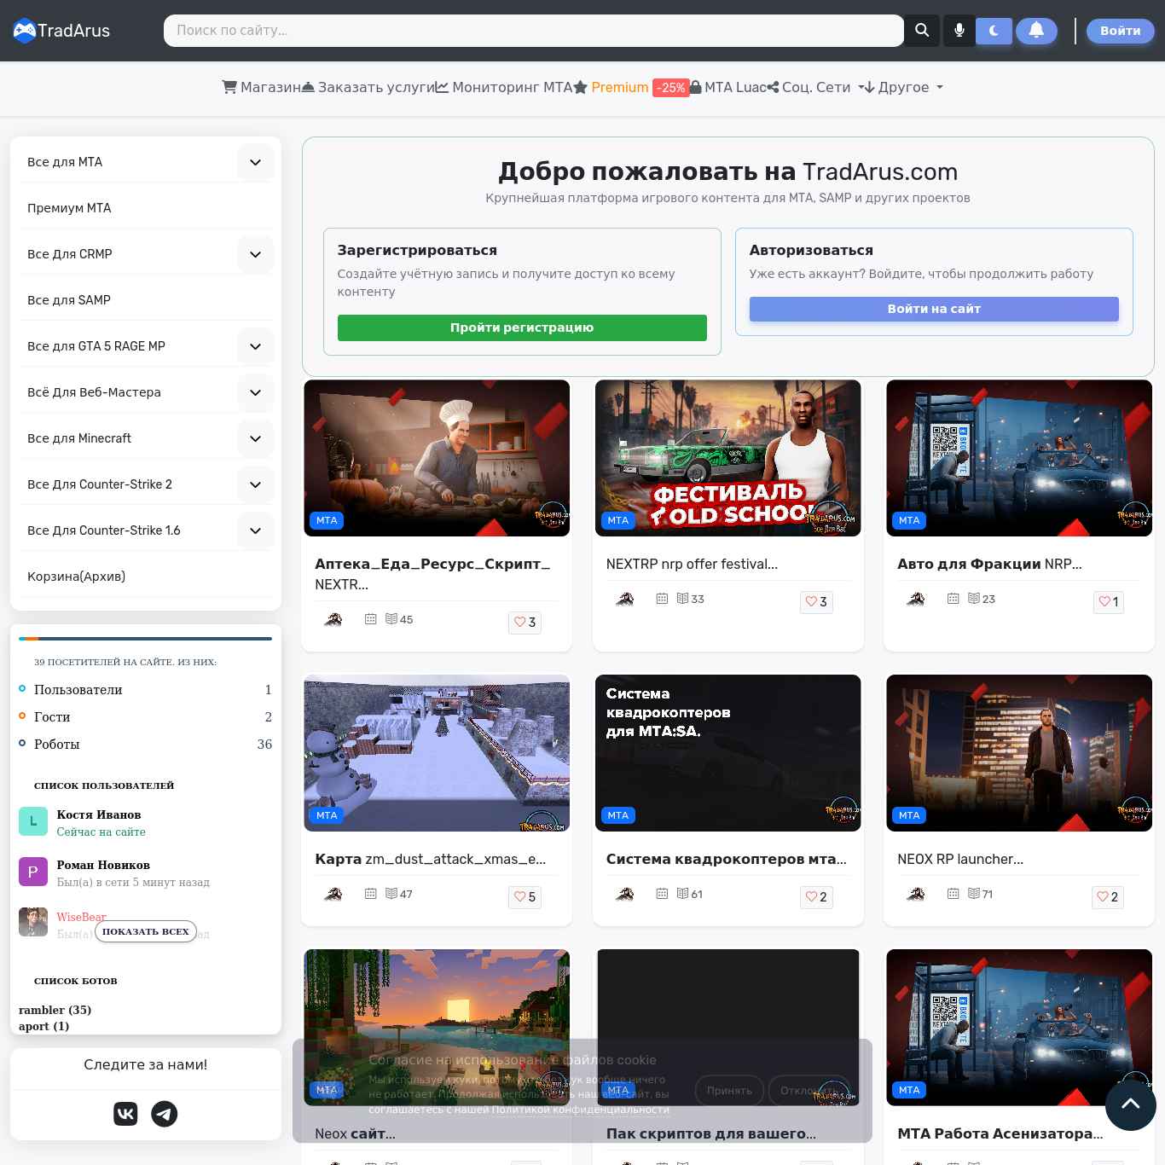Open author avatar on NEOX RP launcher card
Viewport: 1165px width, 1165px height.
[x=916, y=894]
